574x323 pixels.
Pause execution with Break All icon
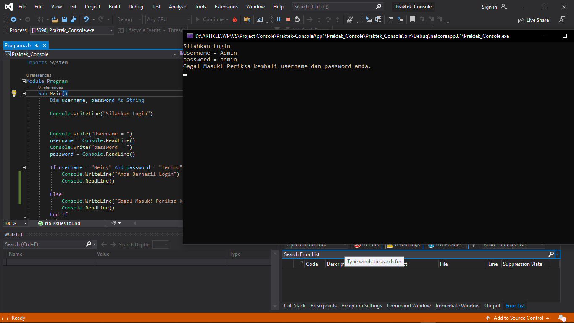point(278,19)
